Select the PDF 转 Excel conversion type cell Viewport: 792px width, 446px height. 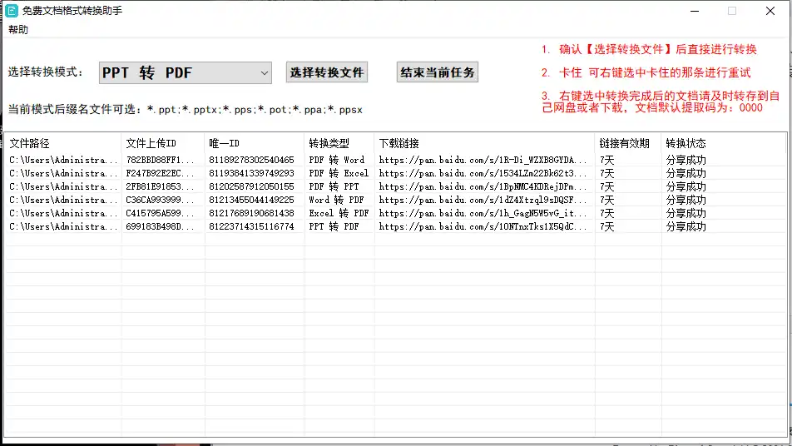click(338, 173)
